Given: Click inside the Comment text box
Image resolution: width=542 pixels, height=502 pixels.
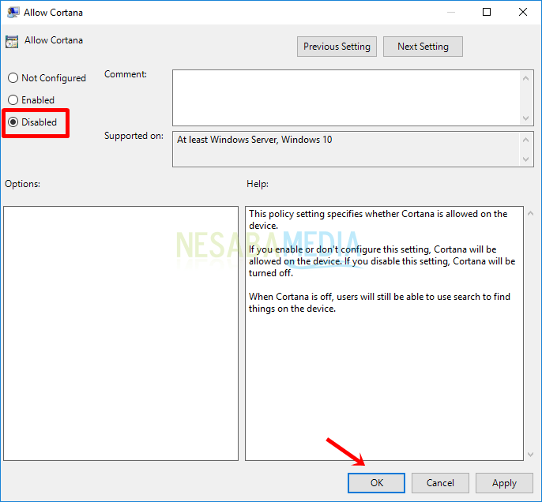Looking at the screenshot, I should (346, 96).
